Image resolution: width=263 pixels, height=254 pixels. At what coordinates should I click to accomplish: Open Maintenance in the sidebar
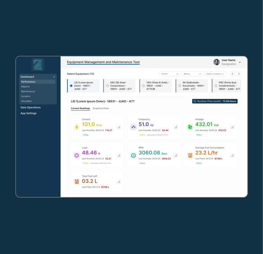point(28,91)
